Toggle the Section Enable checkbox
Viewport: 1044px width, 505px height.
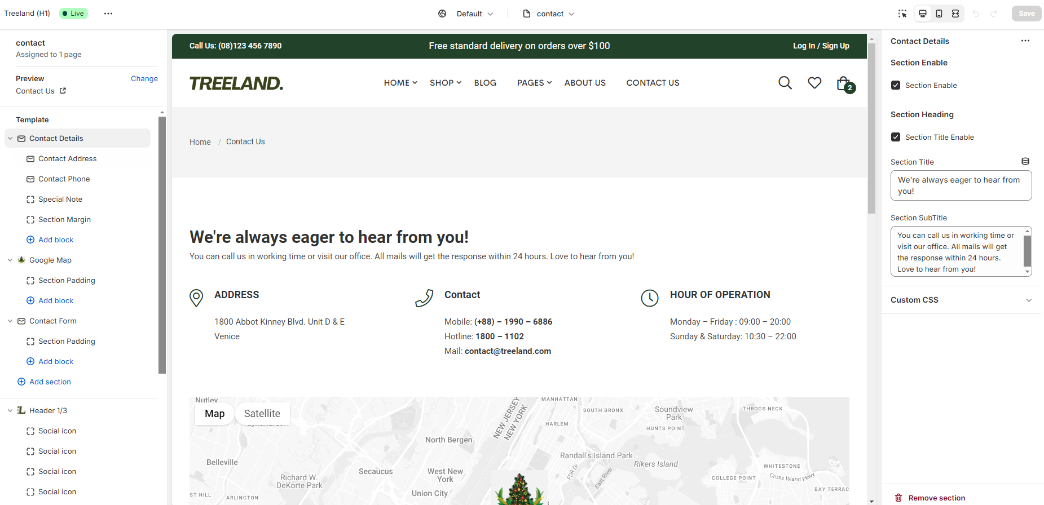[x=896, y=85]
